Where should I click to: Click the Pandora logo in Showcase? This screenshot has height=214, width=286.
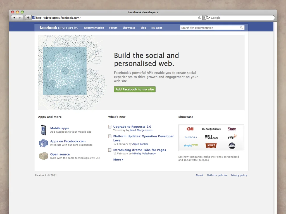(x=191, y=137)
